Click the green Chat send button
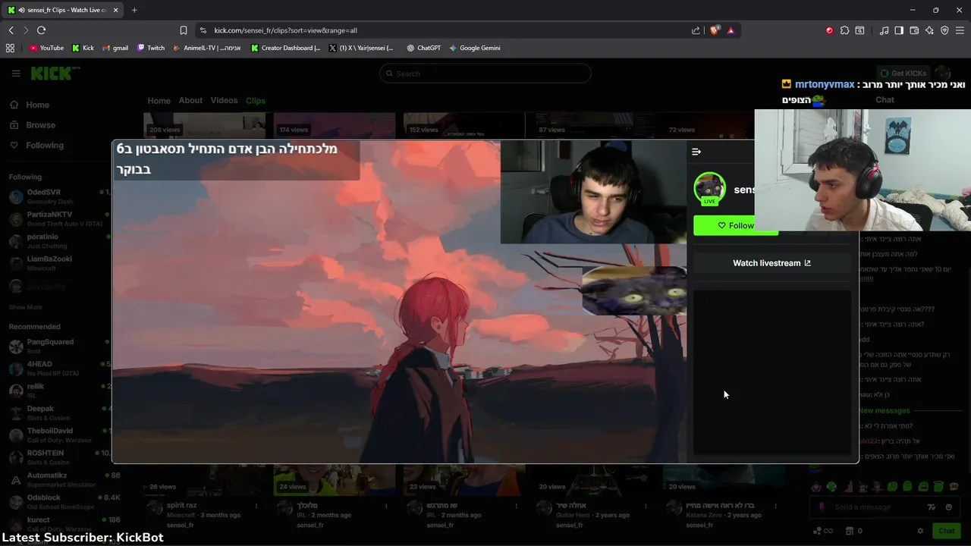Image resolution: width=971 pixels, height=546 pixels. tap(946, 531)
